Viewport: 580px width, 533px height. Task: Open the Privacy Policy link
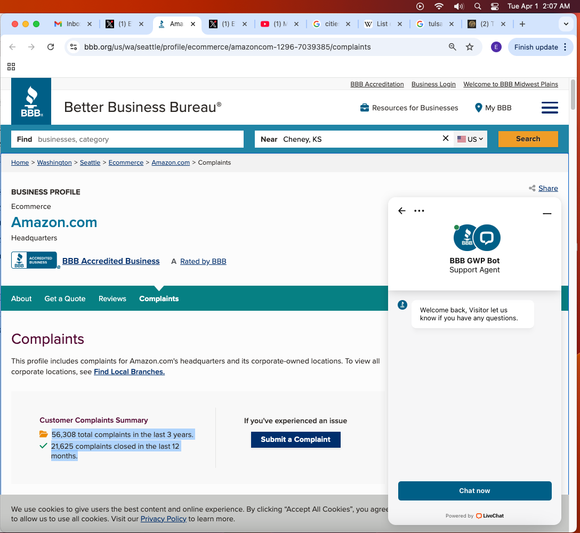pyautogui.click(x=163, y=519)
